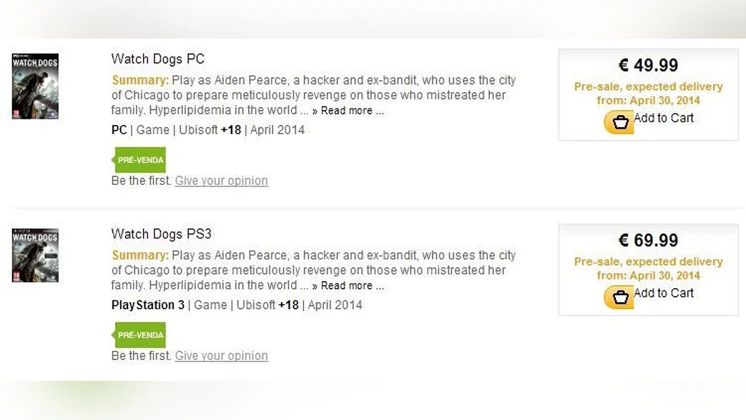Open Watch Dogs PC cover thumbnail
Viewport: 746px width, 420px height.
click(35, 86)
